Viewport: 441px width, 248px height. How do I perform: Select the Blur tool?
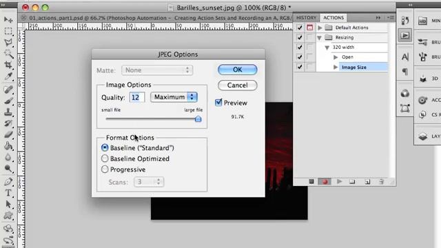[8, 157]
